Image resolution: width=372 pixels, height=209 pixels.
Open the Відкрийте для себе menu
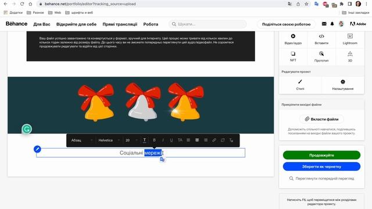[76, 24]
